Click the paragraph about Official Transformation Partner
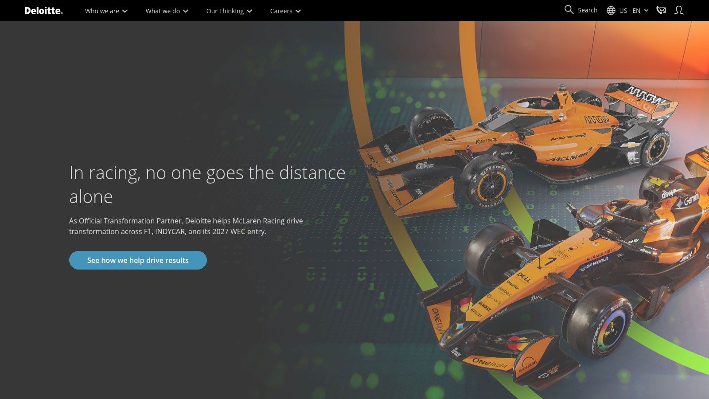 (x=186, y=226)
